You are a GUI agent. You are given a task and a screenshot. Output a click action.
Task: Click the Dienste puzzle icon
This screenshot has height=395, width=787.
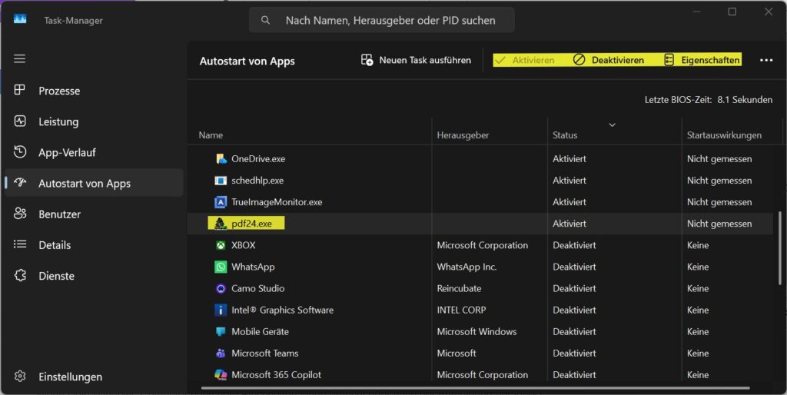(19, 275)
